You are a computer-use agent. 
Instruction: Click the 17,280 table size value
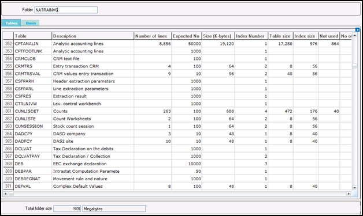pos(285,44)
